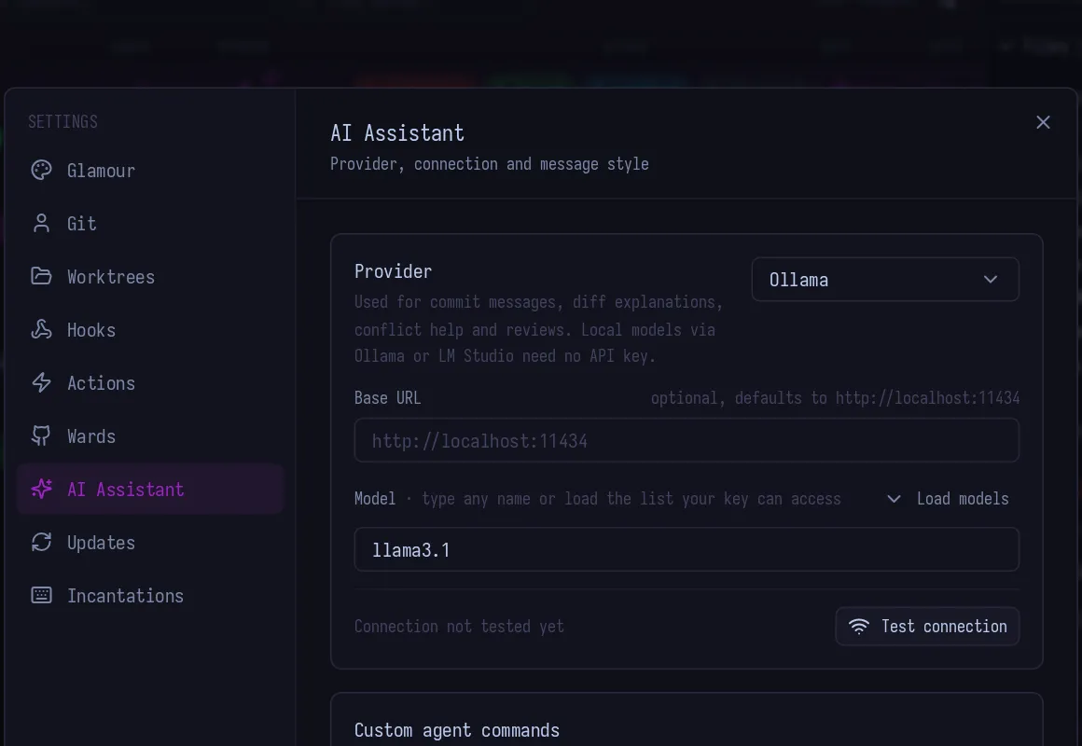
Task: Select the Actions settings section
Action: coord(150,383)
